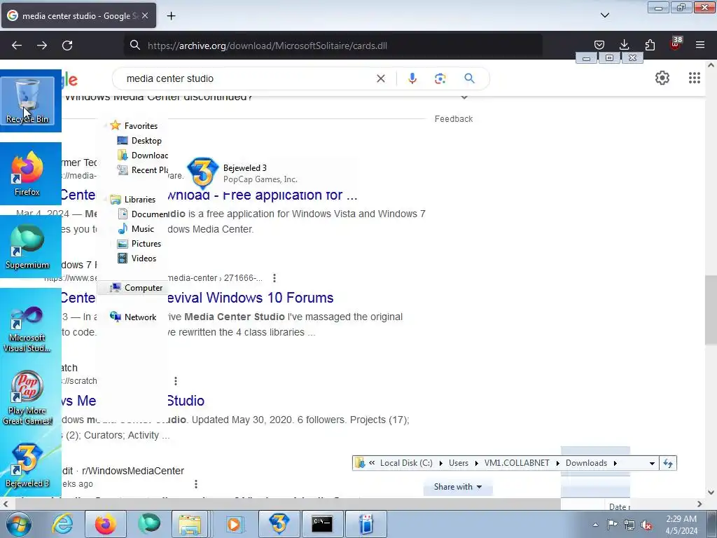717x538 pixels.
Task: Open the Google apps grid
Action: 695,78
